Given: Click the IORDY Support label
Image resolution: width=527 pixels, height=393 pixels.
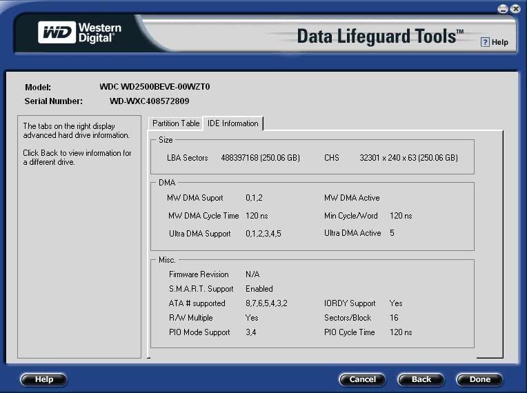Looking at the screenshot, I should (x=350, y=303).
